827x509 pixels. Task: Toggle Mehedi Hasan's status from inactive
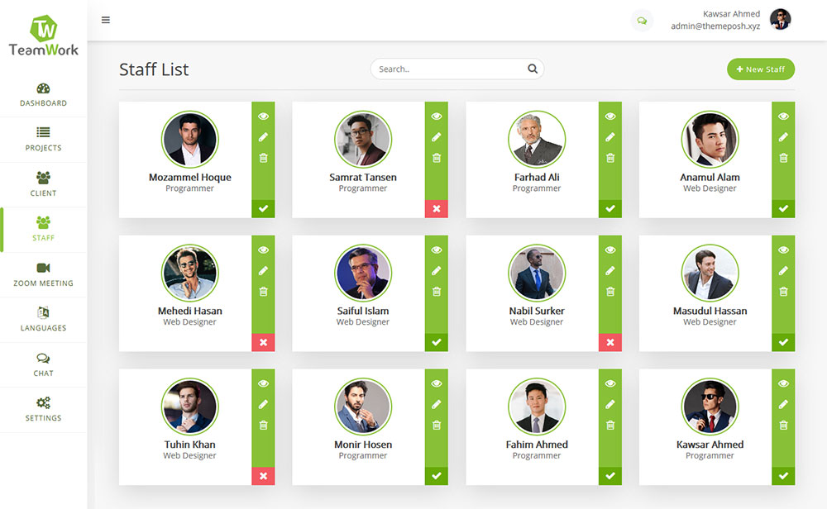coord(263,342)
